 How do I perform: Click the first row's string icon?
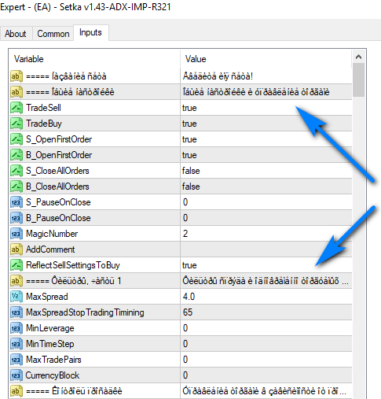click(x=16, y=76)
